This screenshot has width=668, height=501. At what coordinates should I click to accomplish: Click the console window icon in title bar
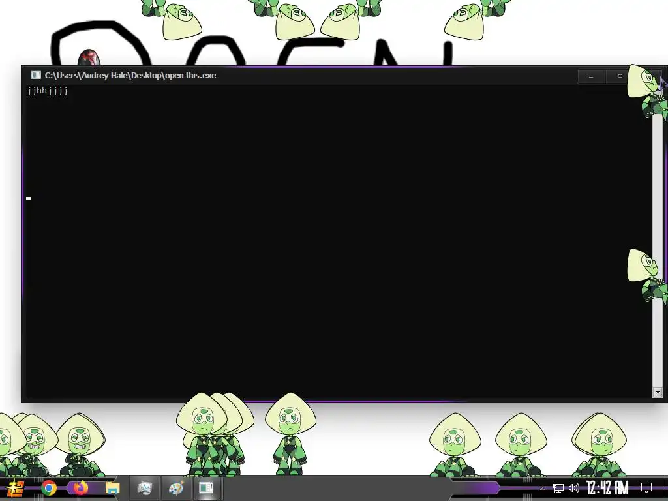point(37,76)
